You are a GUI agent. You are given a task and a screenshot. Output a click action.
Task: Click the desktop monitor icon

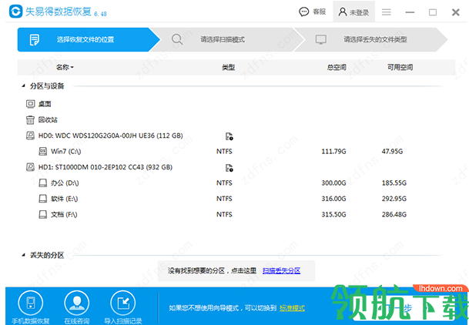coord(30,104)
